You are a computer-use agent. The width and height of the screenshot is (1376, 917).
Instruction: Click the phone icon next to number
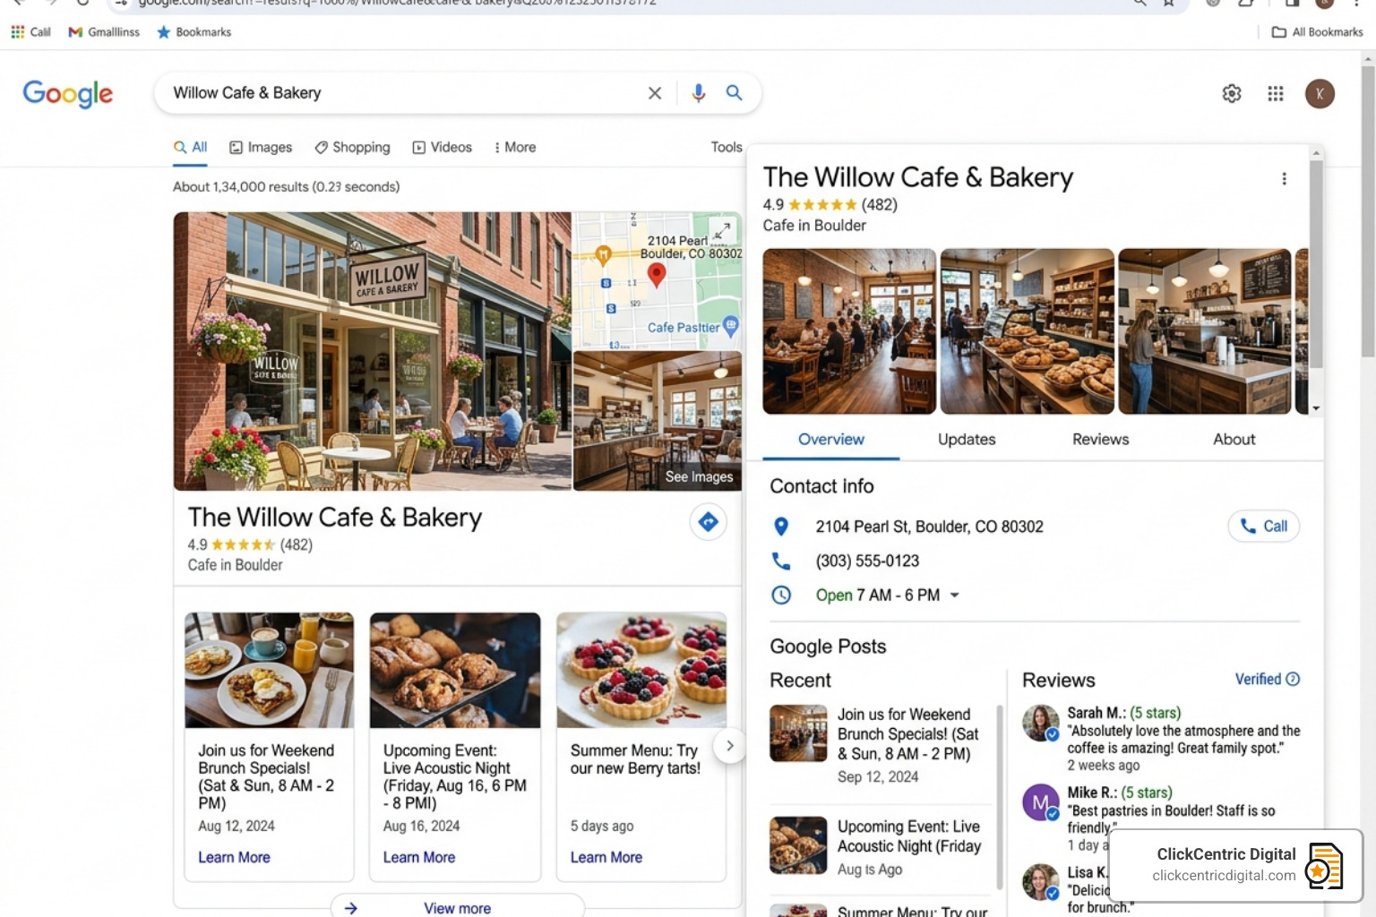(781, 561)
